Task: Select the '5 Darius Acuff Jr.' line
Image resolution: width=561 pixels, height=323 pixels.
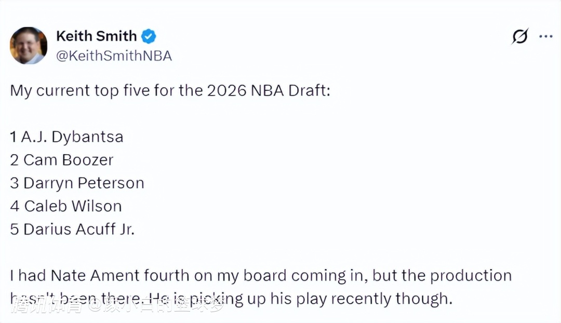Action: coord(72,229)
